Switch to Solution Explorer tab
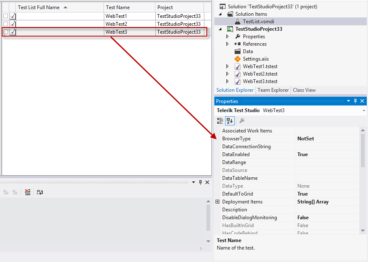 [235, 90]
